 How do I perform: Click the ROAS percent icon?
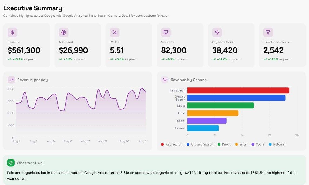point(115,32)
